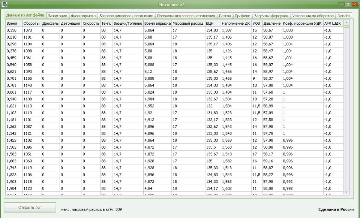Image resolution: width=360 pixels, height=218 pixels.
Task: Select the pressure cell 57,28
Action: coord(272,99)
